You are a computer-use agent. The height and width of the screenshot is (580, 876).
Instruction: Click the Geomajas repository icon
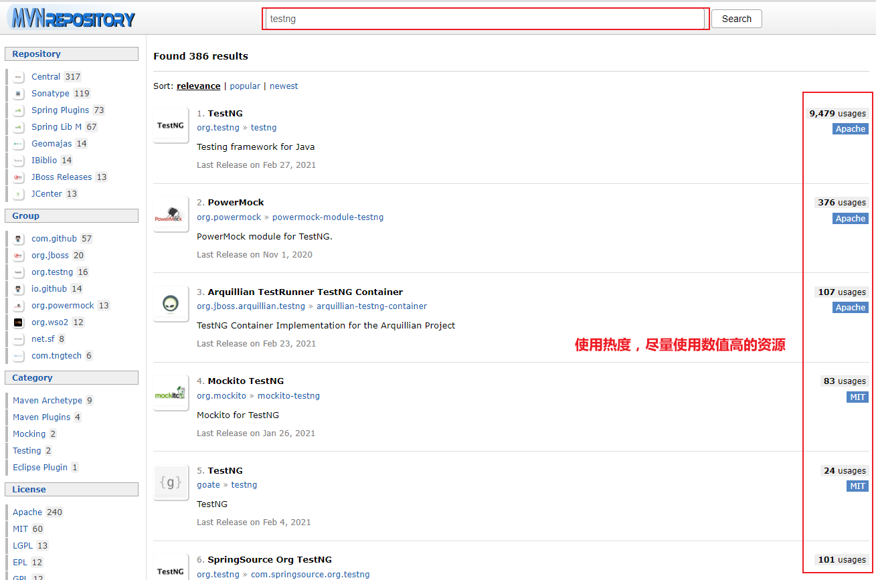click(19, 144)
